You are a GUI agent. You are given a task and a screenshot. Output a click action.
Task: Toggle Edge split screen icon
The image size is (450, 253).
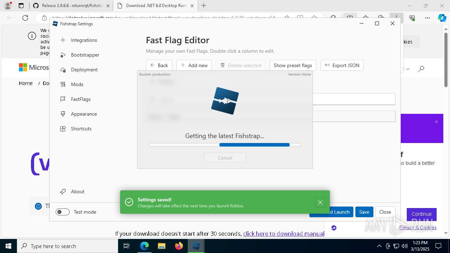pos(350,18)
